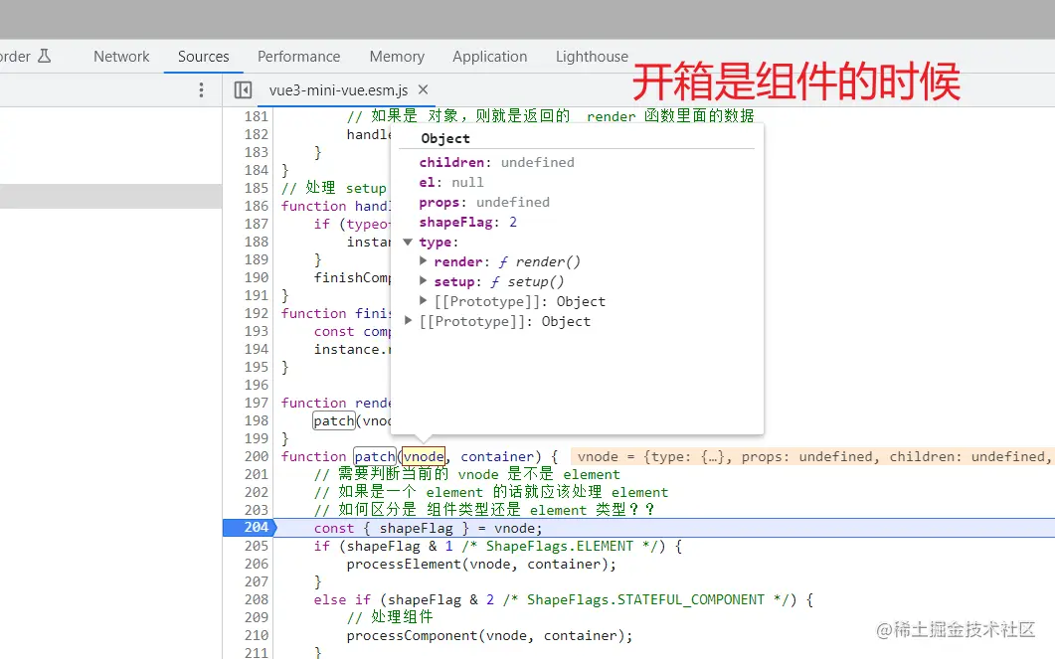This screenshot has height=659, width=1055.
Task: Open the Network tab
Action: pyautogui.click(x=121, y=57)
